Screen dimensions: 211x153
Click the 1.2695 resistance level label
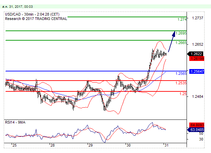(x=181, y=33)
